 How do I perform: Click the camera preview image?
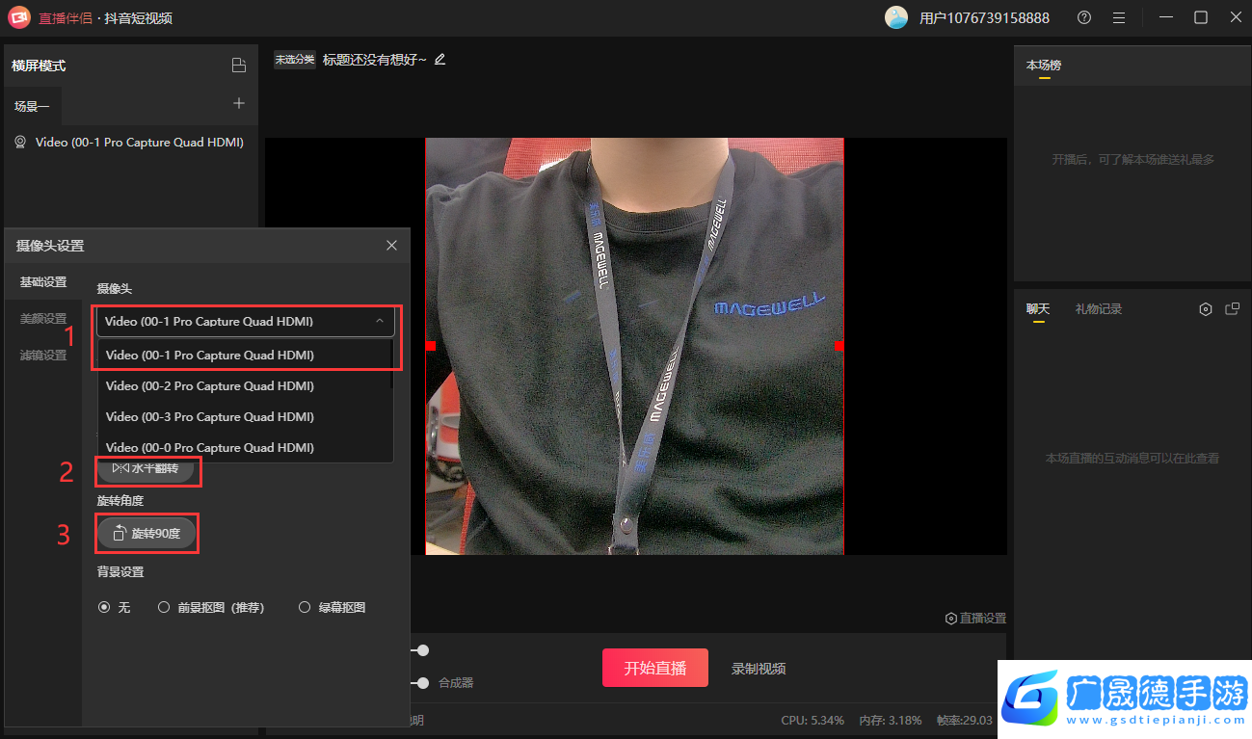[x=634, y=346]
